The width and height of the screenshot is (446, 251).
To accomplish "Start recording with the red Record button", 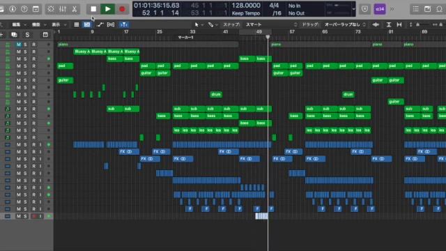I will 122,9.
